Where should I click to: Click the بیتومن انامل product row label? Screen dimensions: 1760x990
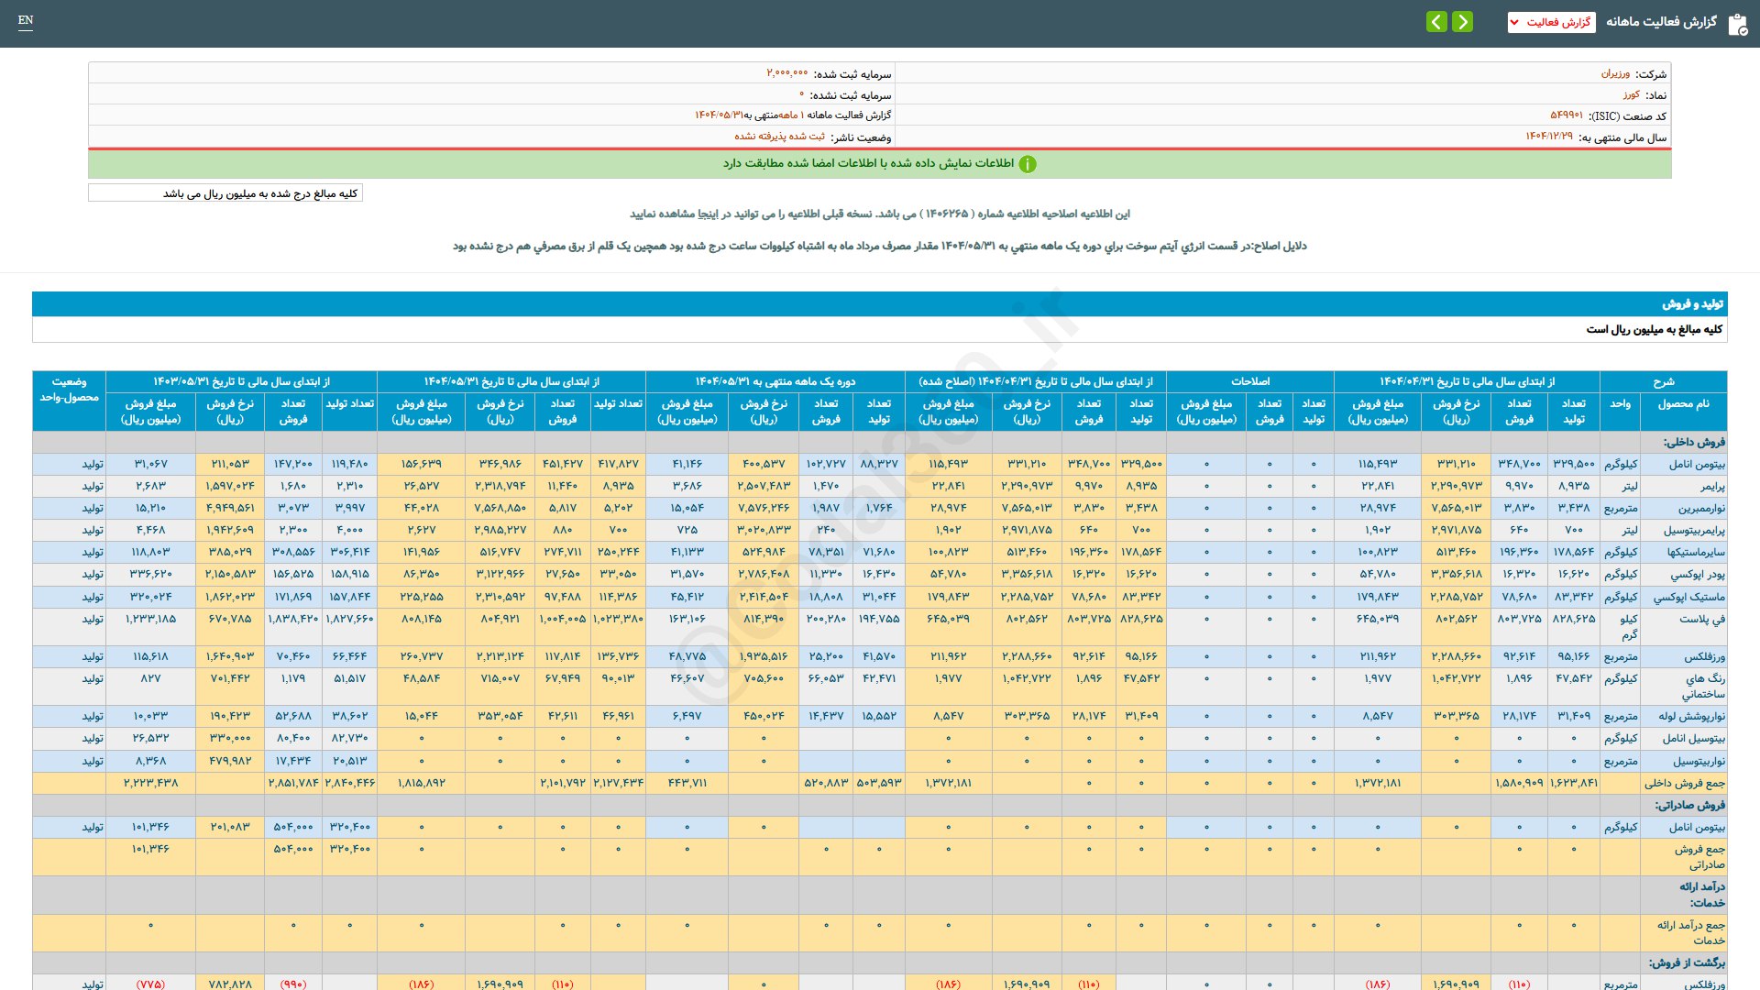click(1696, 464)
